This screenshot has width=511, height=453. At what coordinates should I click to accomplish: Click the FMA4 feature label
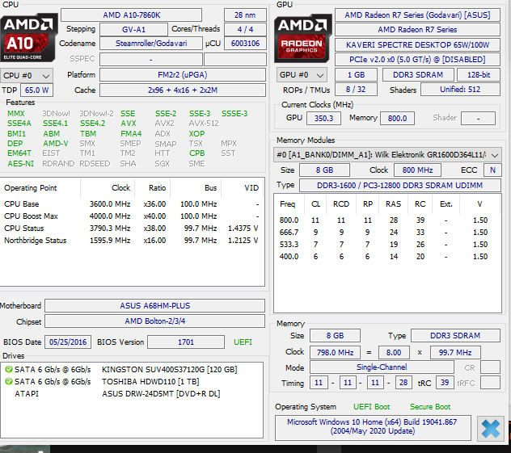coord(131,134)
